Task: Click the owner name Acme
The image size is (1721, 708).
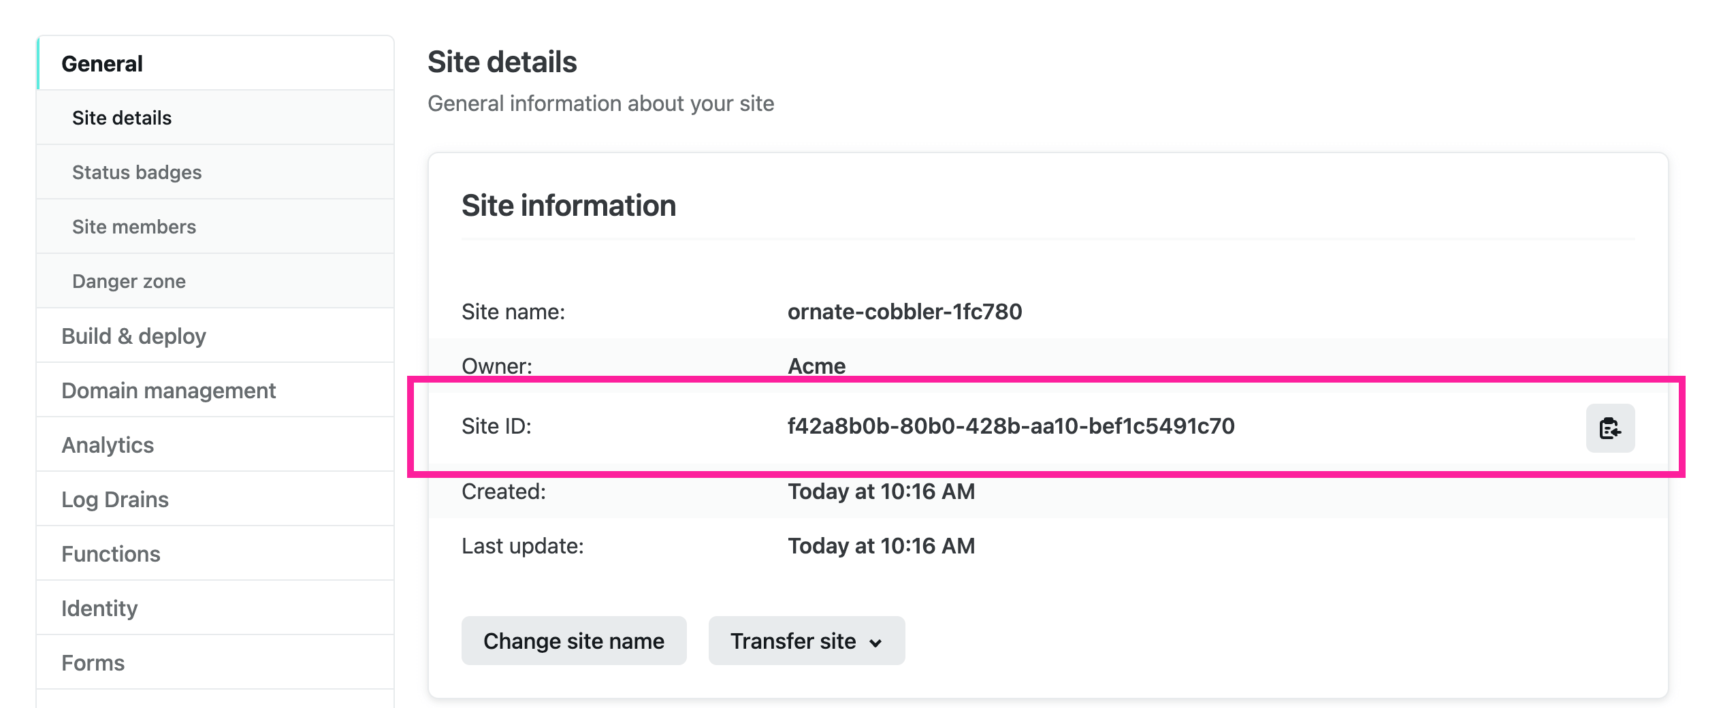Action: click(816, 366)
